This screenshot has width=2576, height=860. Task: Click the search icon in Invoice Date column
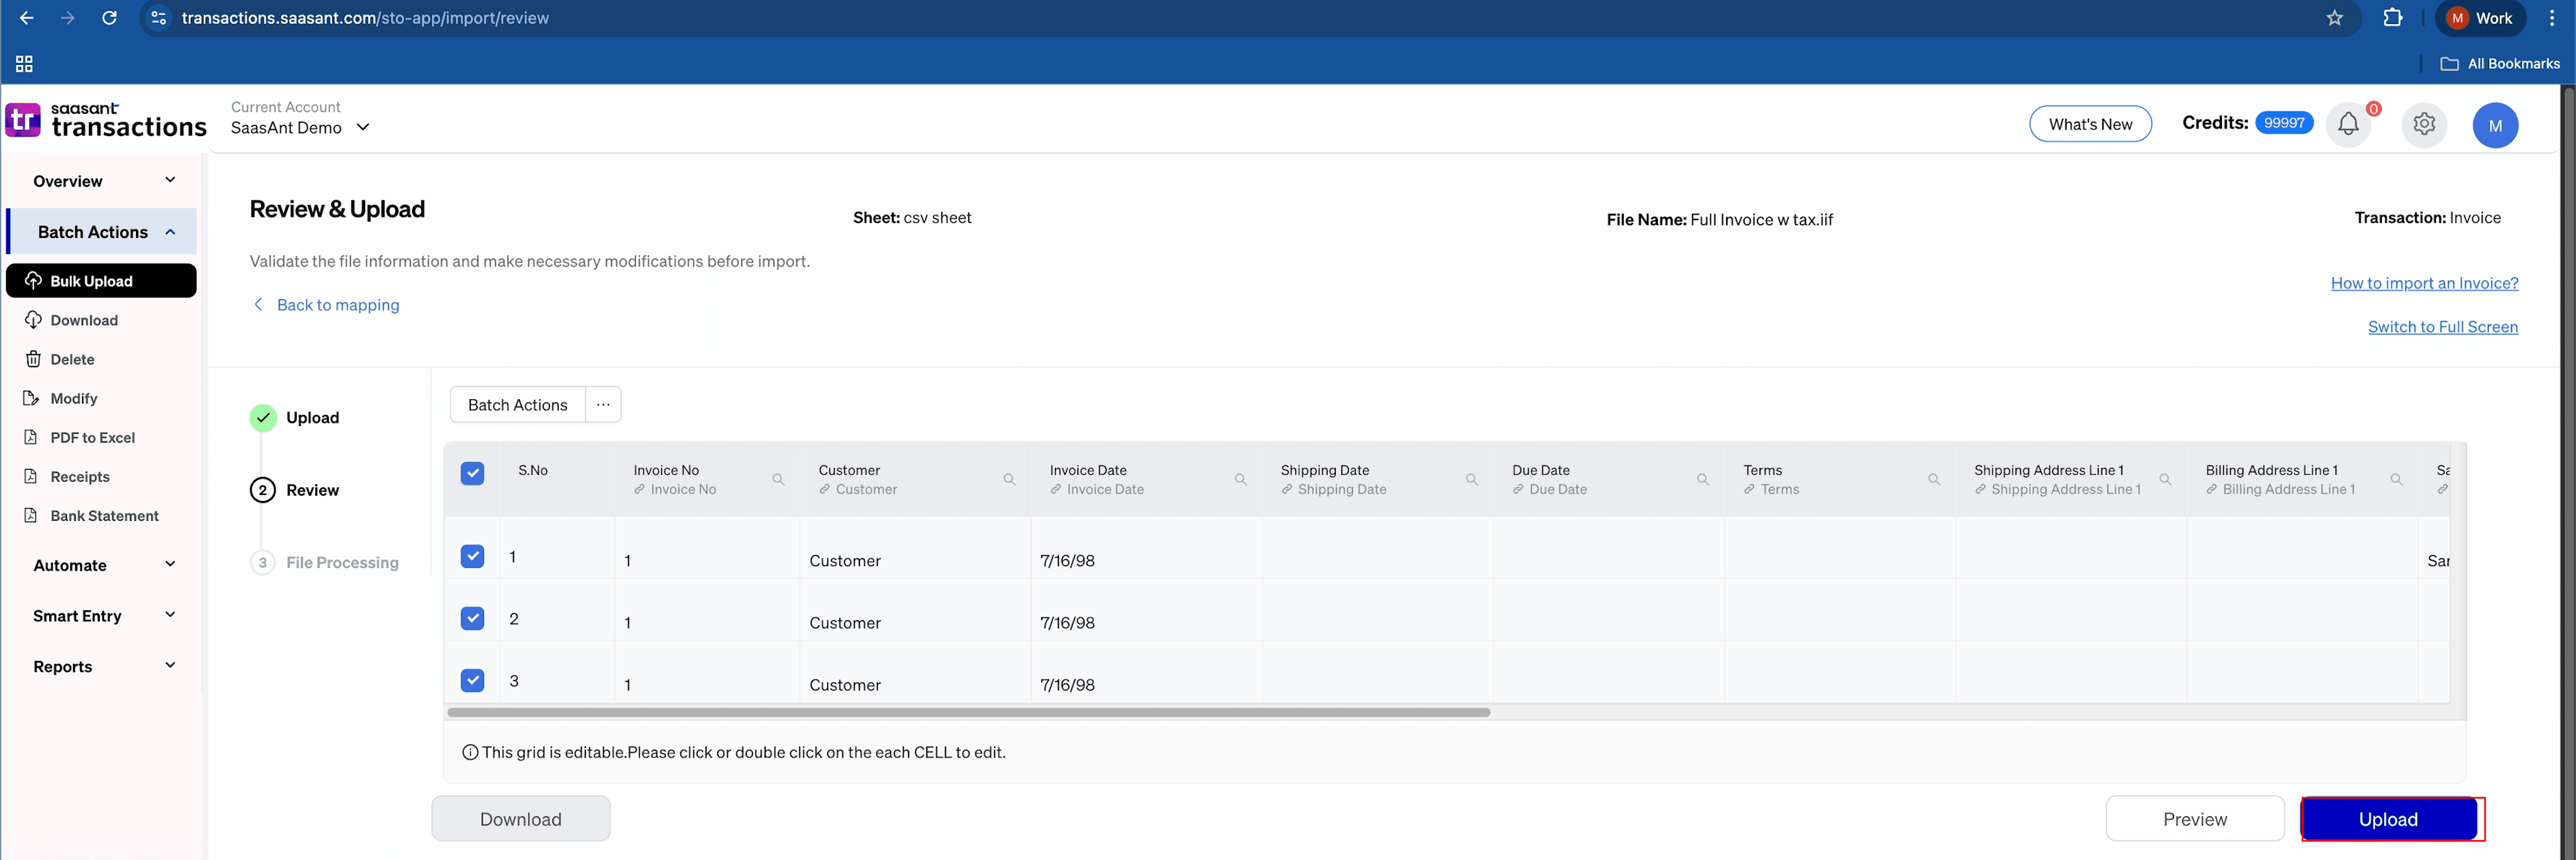click(x=1240, y=480)
